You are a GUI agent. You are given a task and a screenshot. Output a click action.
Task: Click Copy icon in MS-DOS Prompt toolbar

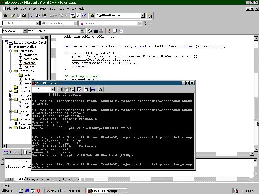tap(66, 89)
